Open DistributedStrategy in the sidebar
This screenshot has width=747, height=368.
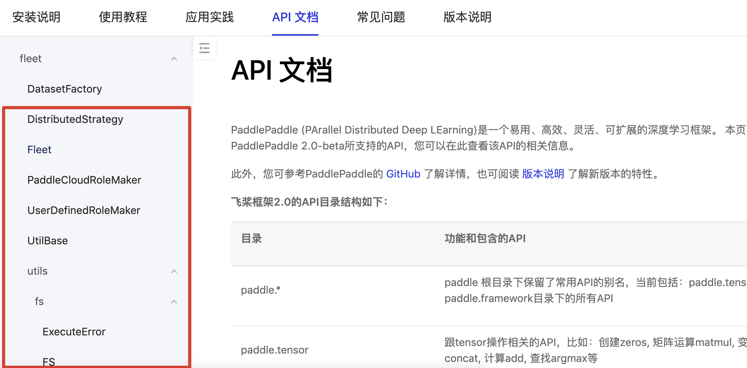click(x=75, y=119)
